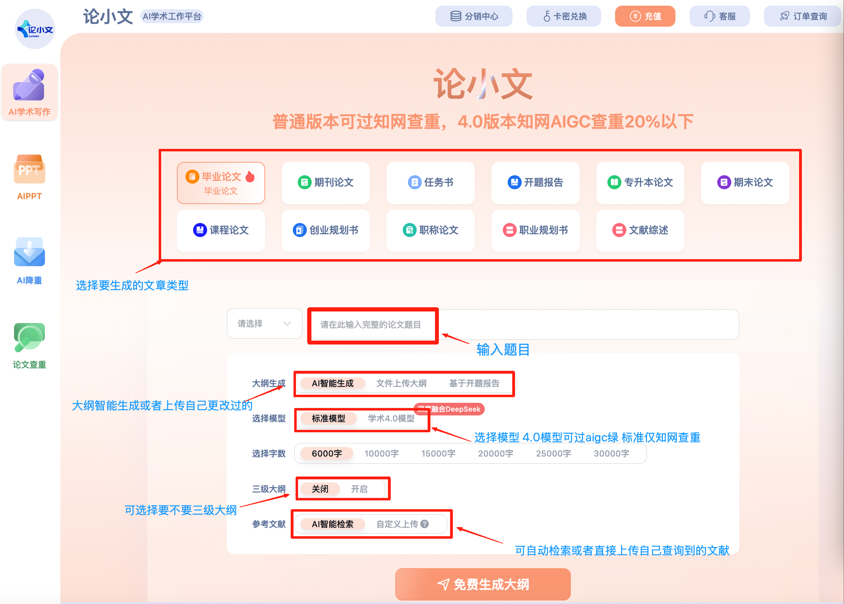The width and height of the screenshot is (844, 604).
Task: Select 自定义上传 for references
Action: [x=397, y=524]
